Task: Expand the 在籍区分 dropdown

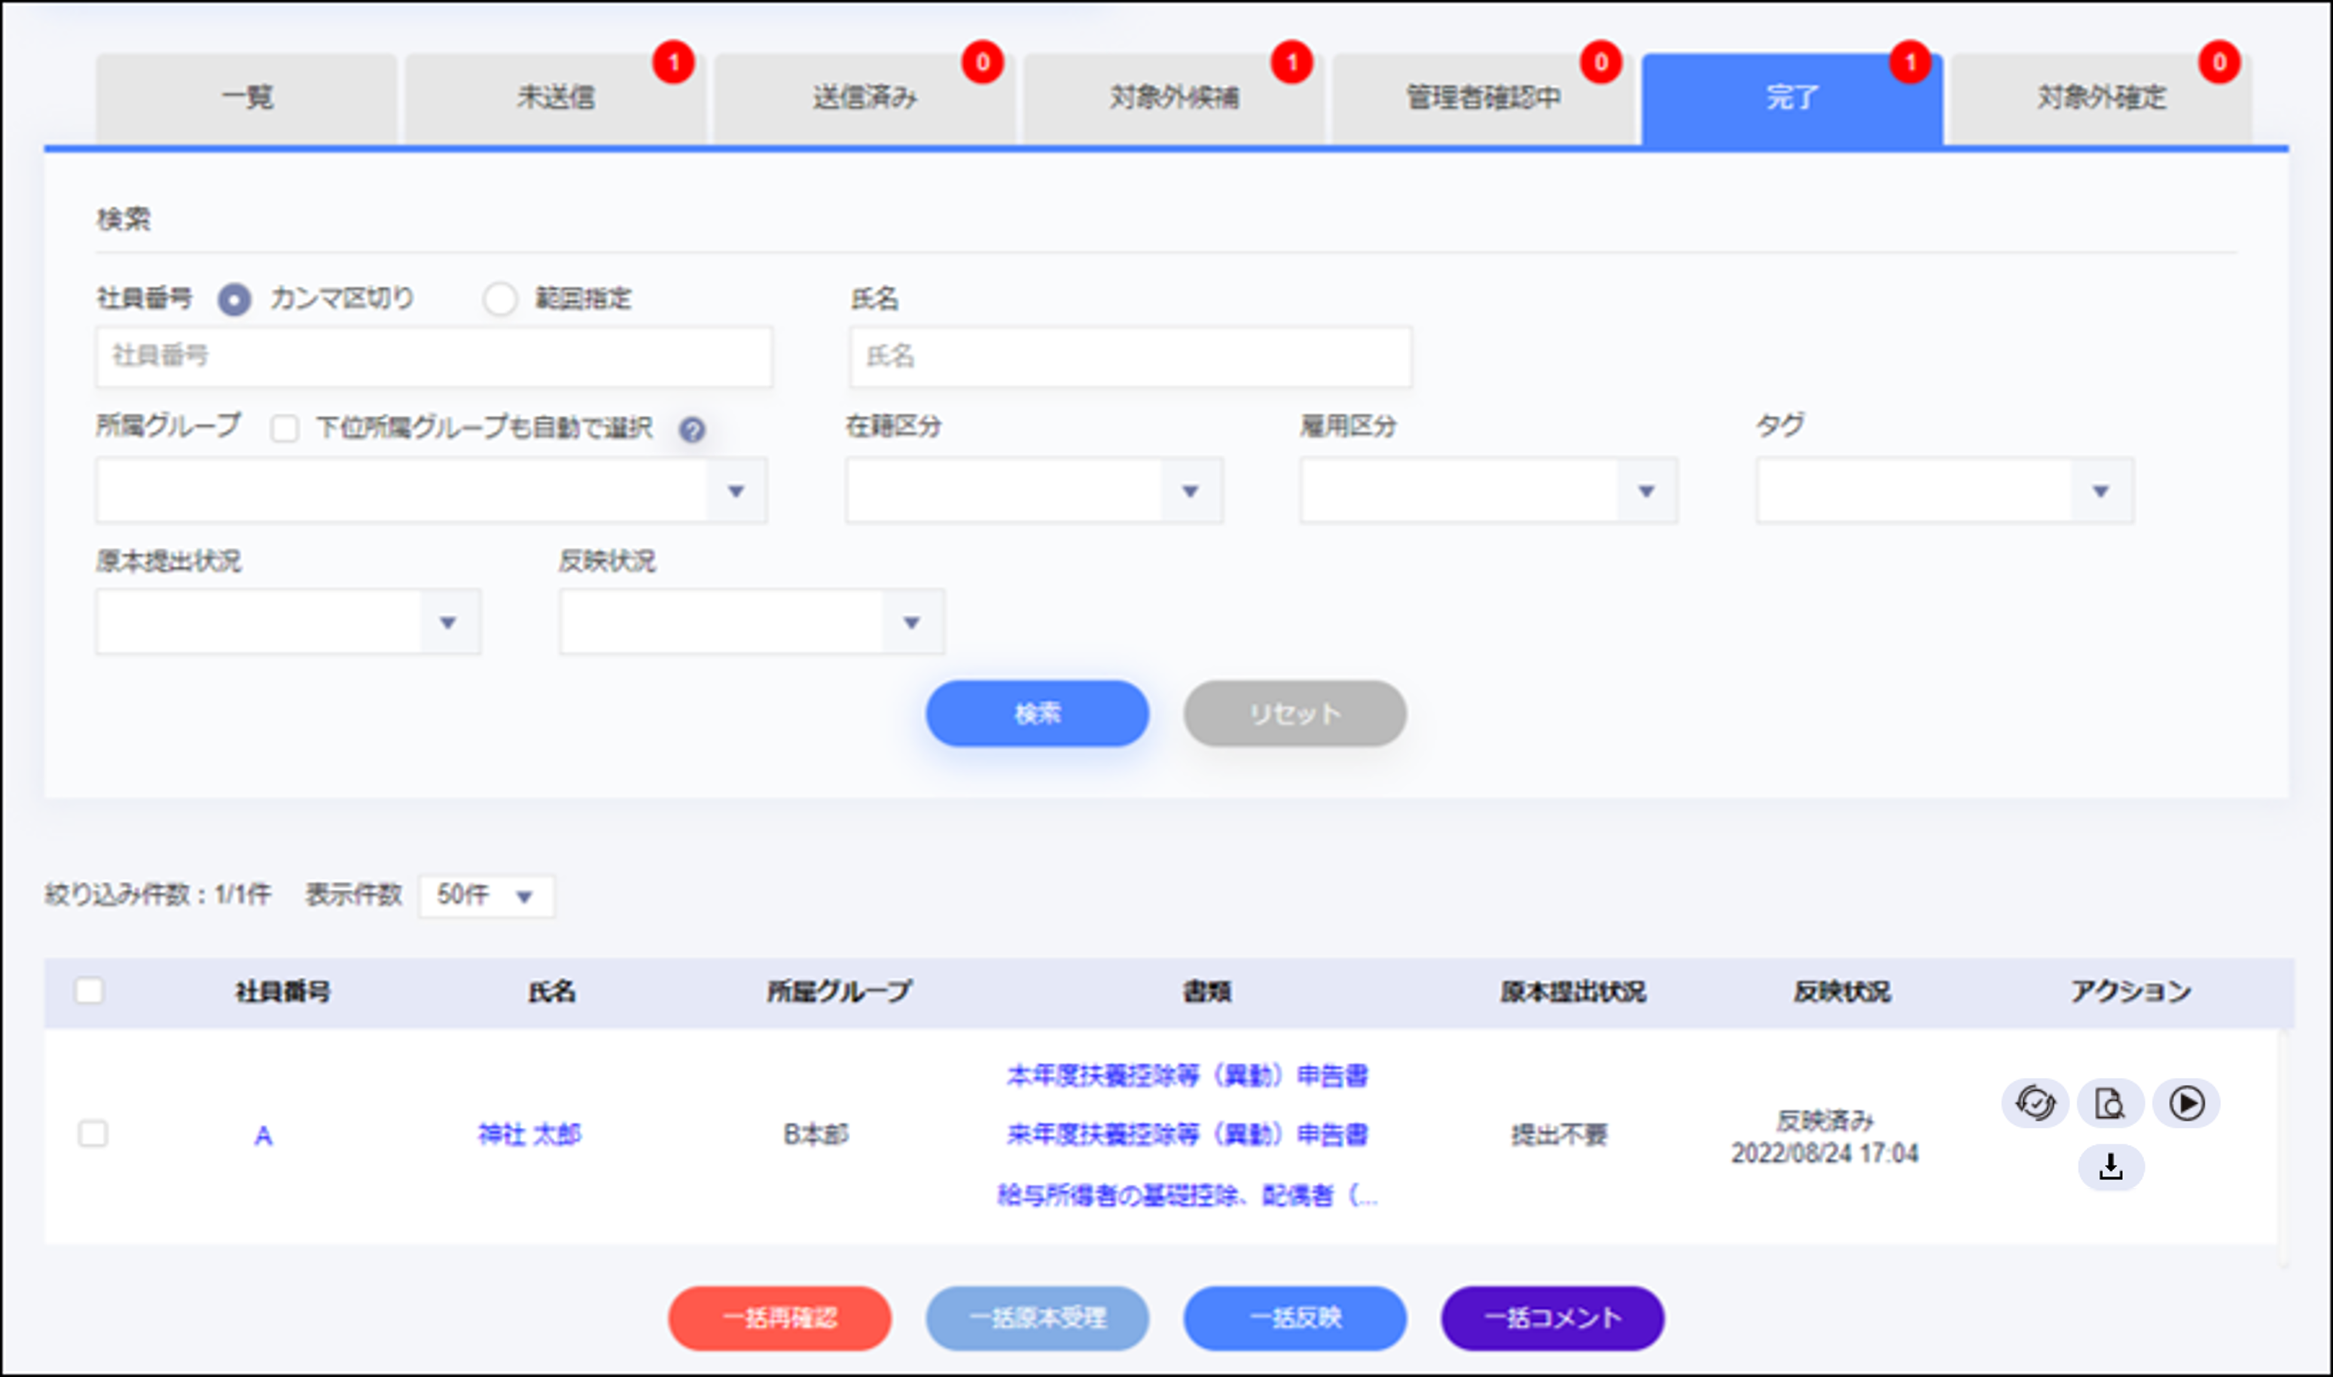Action: [1034, 491]
